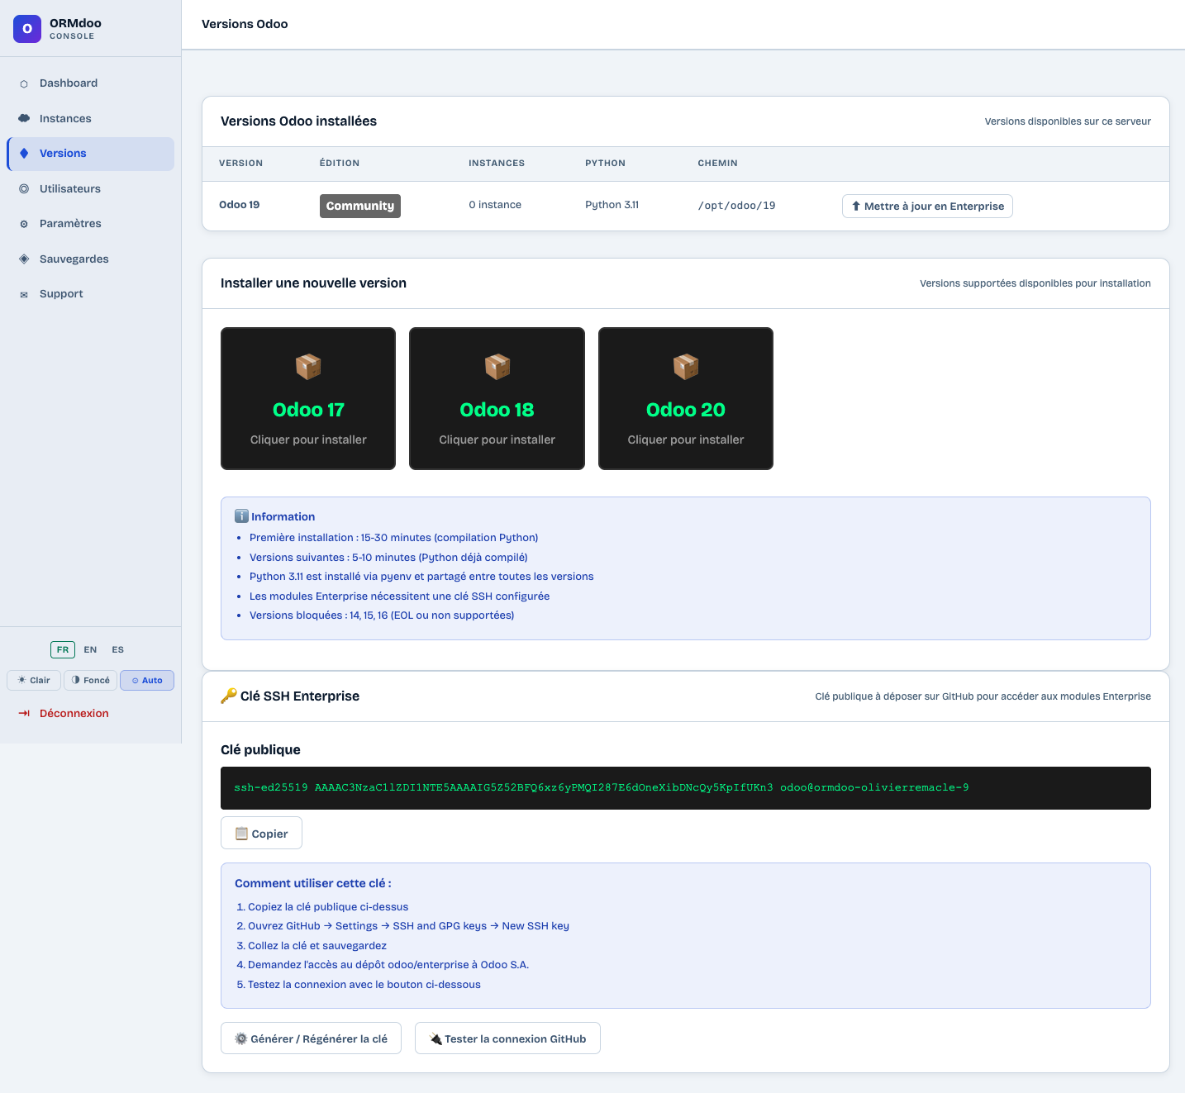Click the 'Versions bloquées' info line
Screen dimensions: 1185x1093
(x=382, y=615)
